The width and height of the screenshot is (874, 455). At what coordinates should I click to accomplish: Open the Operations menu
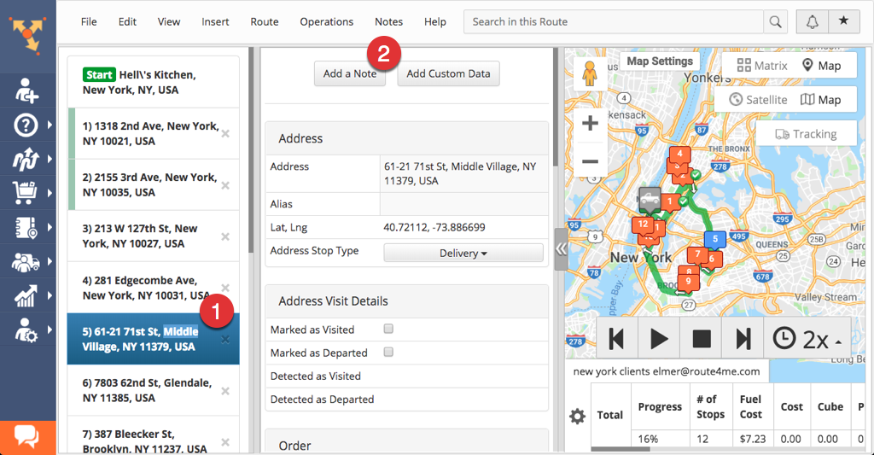tap(327, 21)
